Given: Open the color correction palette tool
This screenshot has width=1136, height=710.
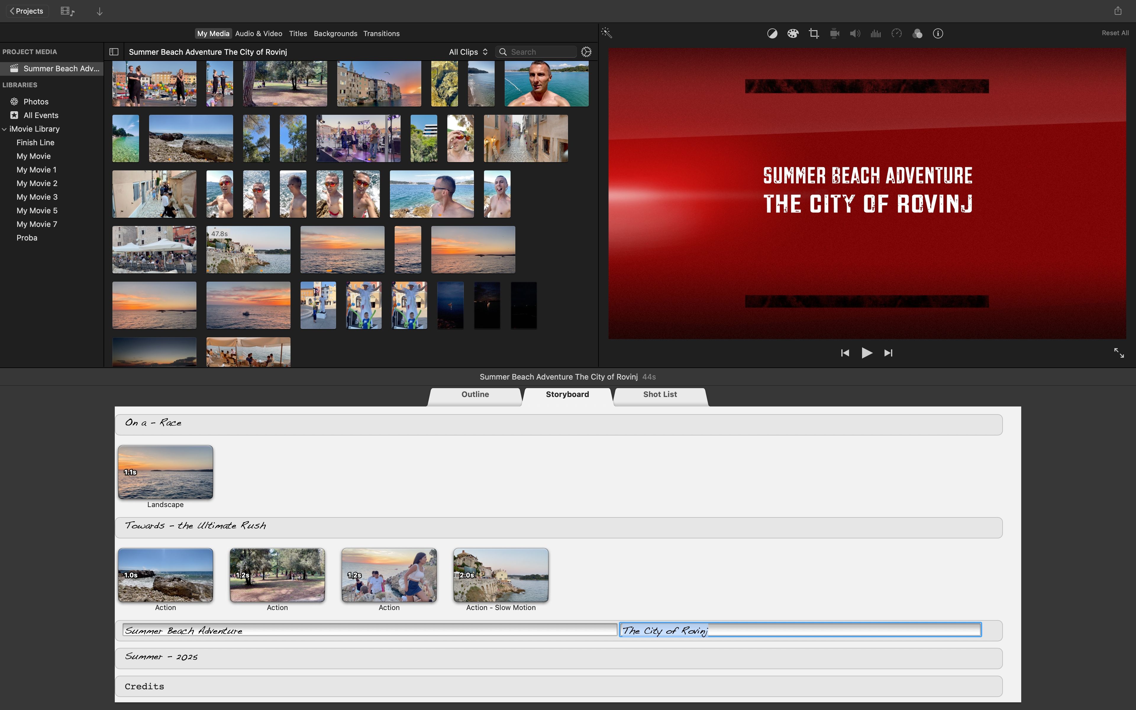Looking at the screenshot, I should 793,33.
